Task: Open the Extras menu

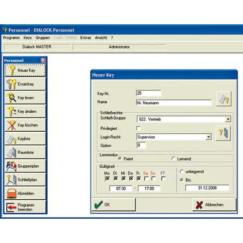Action: click(x=86, y=38)
